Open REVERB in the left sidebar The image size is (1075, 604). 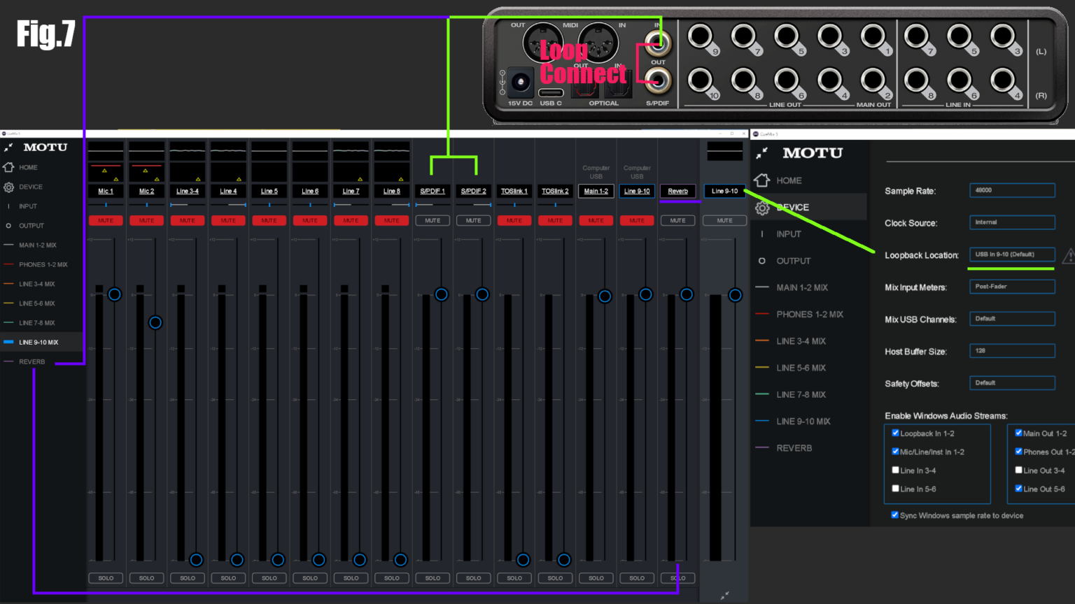click(31, 362)
